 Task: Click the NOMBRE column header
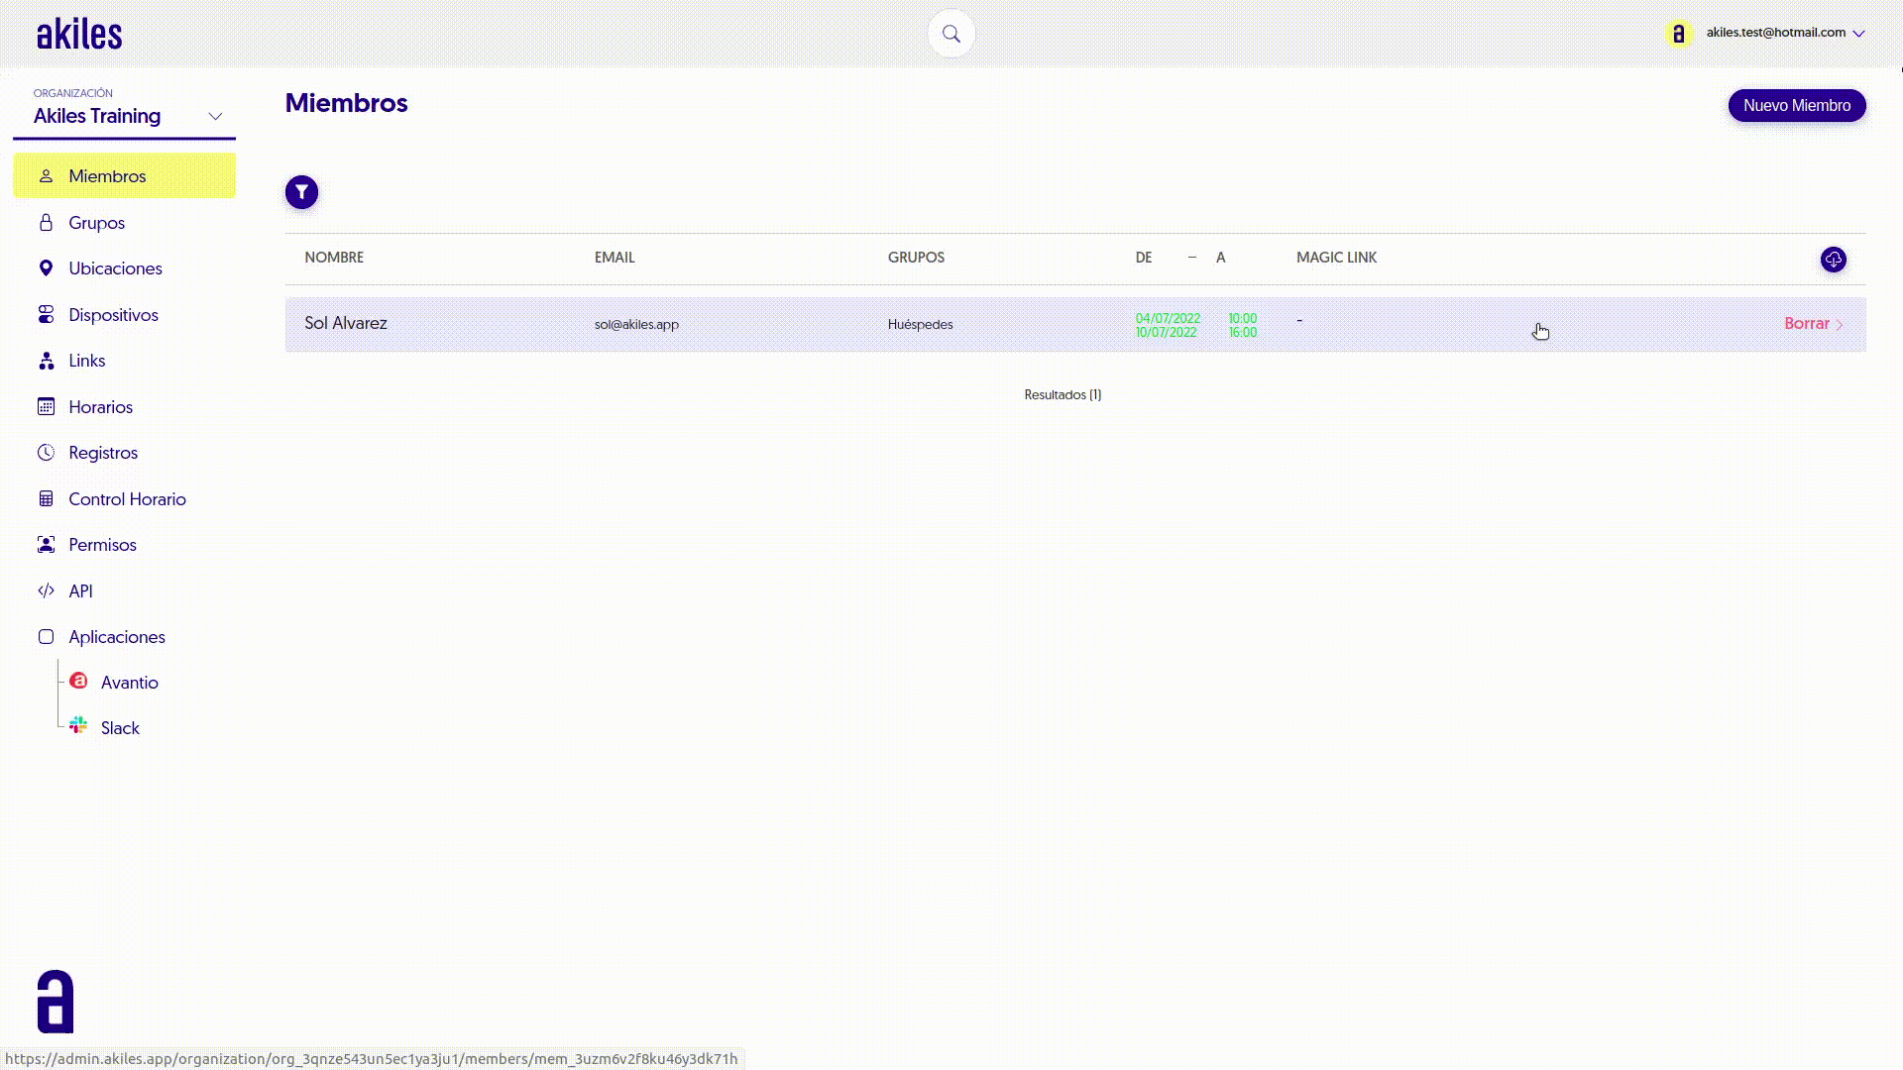334,258
